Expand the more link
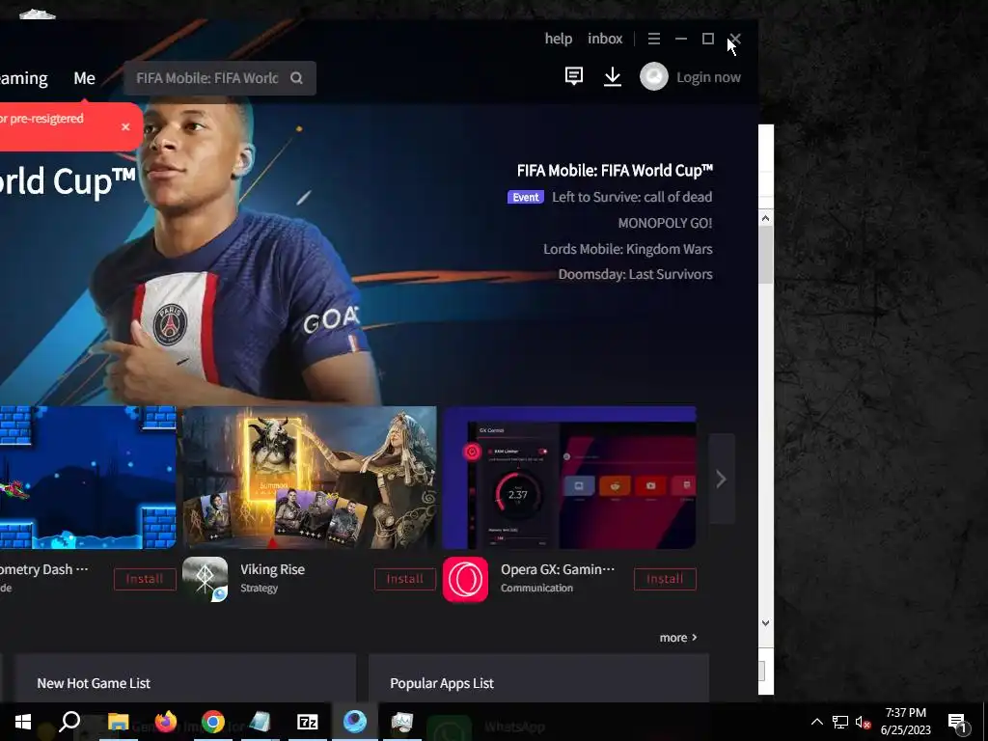Image resolution: width=988 pixels, height=741 pixels. point(678,638)
